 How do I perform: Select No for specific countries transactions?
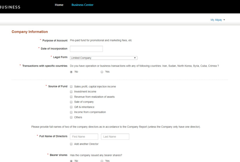pyautogui.click(x=71, y=72)
